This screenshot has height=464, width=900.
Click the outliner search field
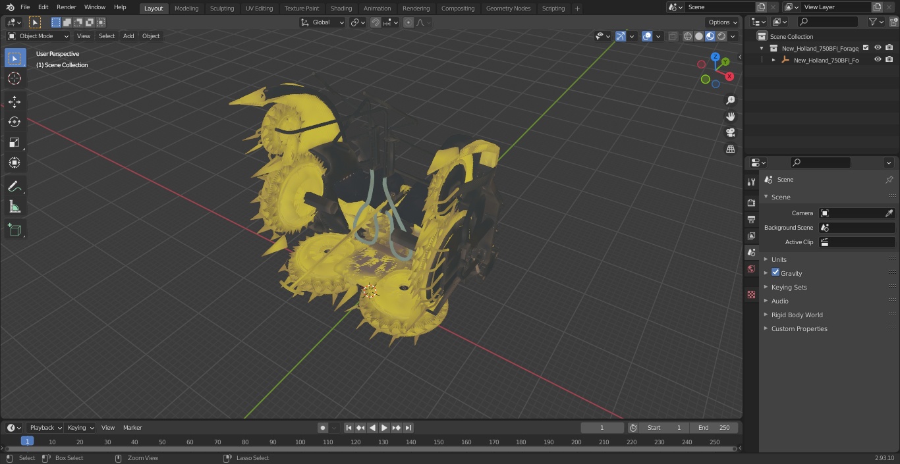point(828,22)
